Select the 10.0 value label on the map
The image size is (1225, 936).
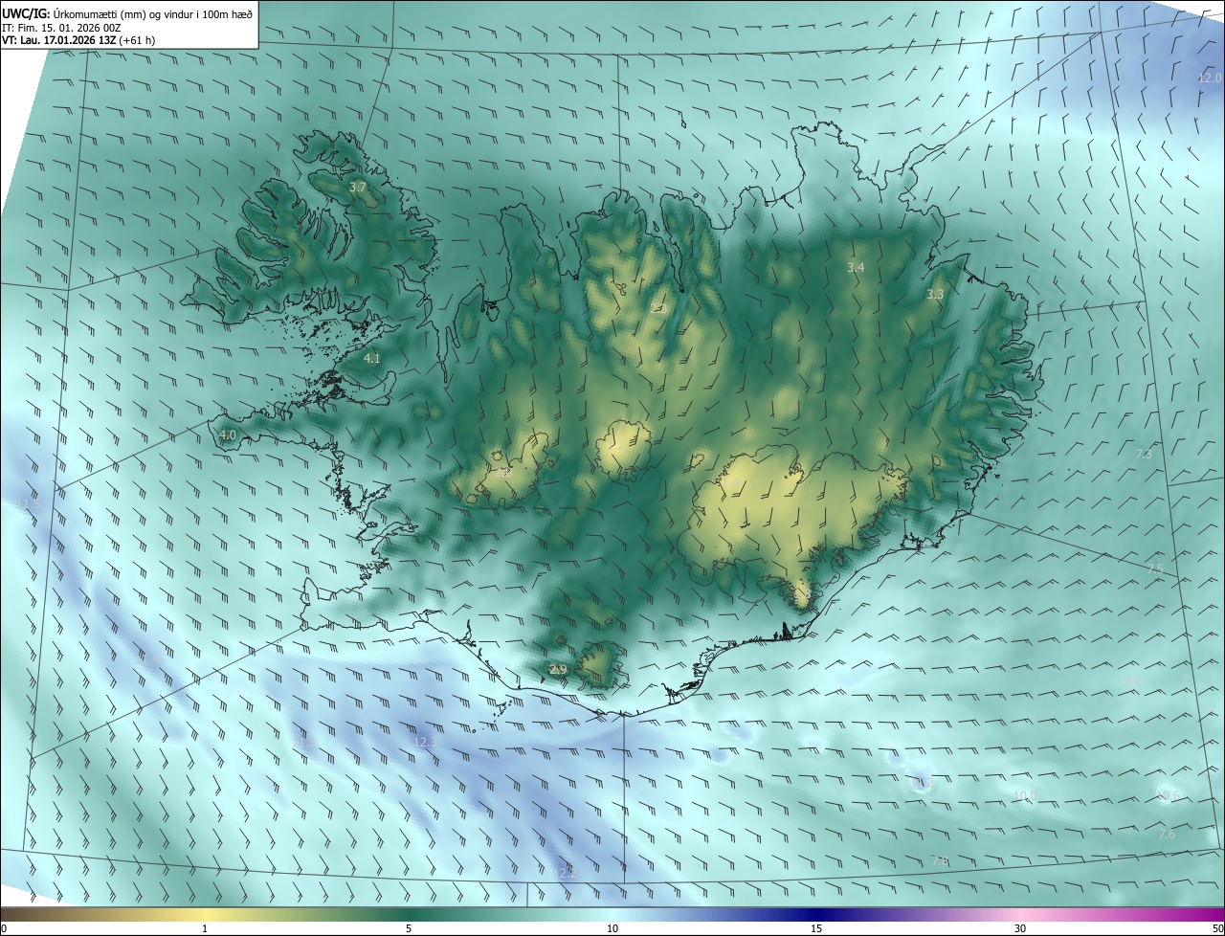(1025, 795)
